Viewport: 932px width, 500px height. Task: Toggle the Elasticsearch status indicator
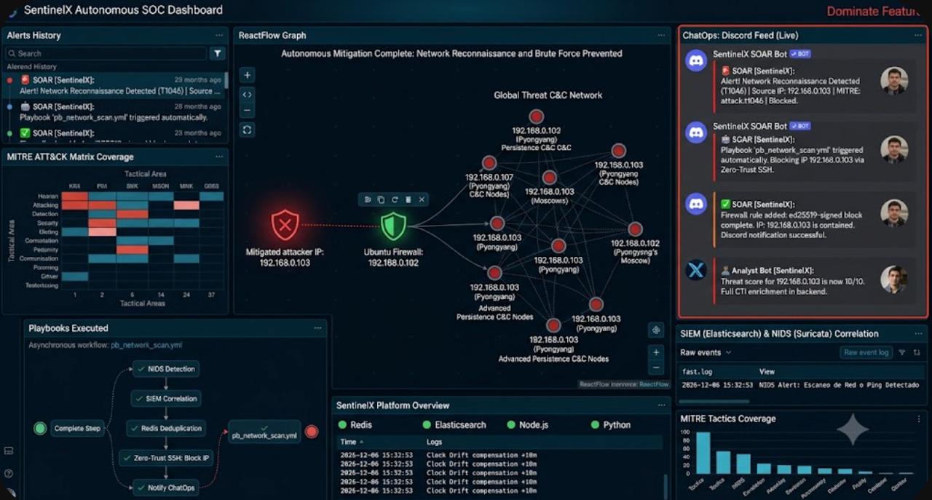(427, 424)
